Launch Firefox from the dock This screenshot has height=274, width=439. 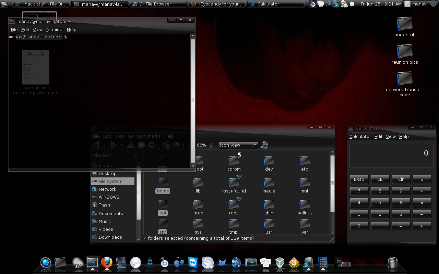(x=107, y=263)
